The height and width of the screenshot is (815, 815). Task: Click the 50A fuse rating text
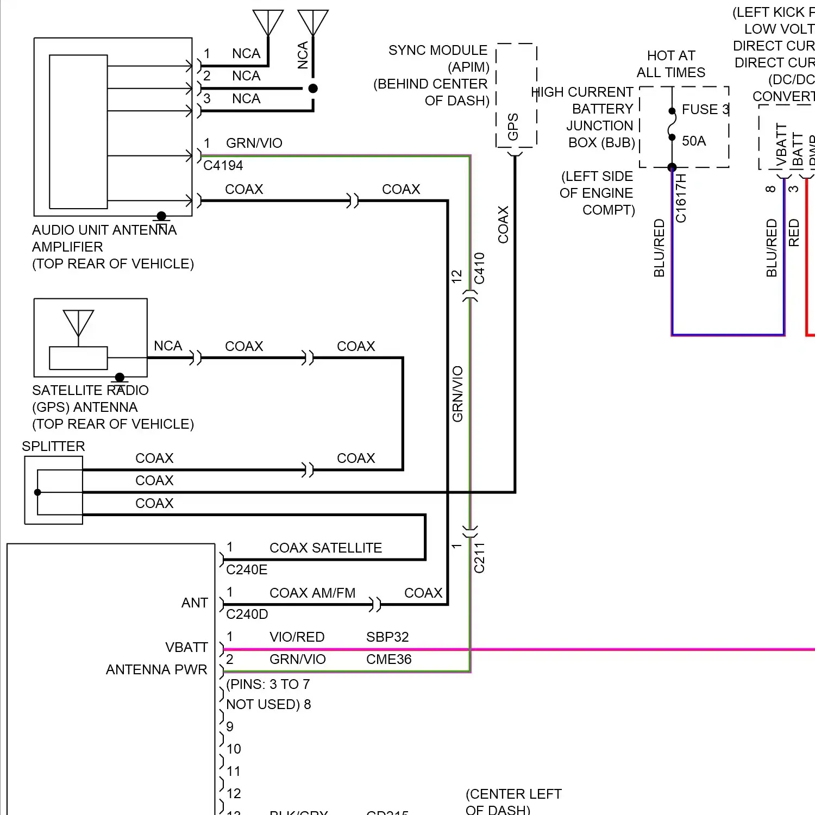point(694,141)
